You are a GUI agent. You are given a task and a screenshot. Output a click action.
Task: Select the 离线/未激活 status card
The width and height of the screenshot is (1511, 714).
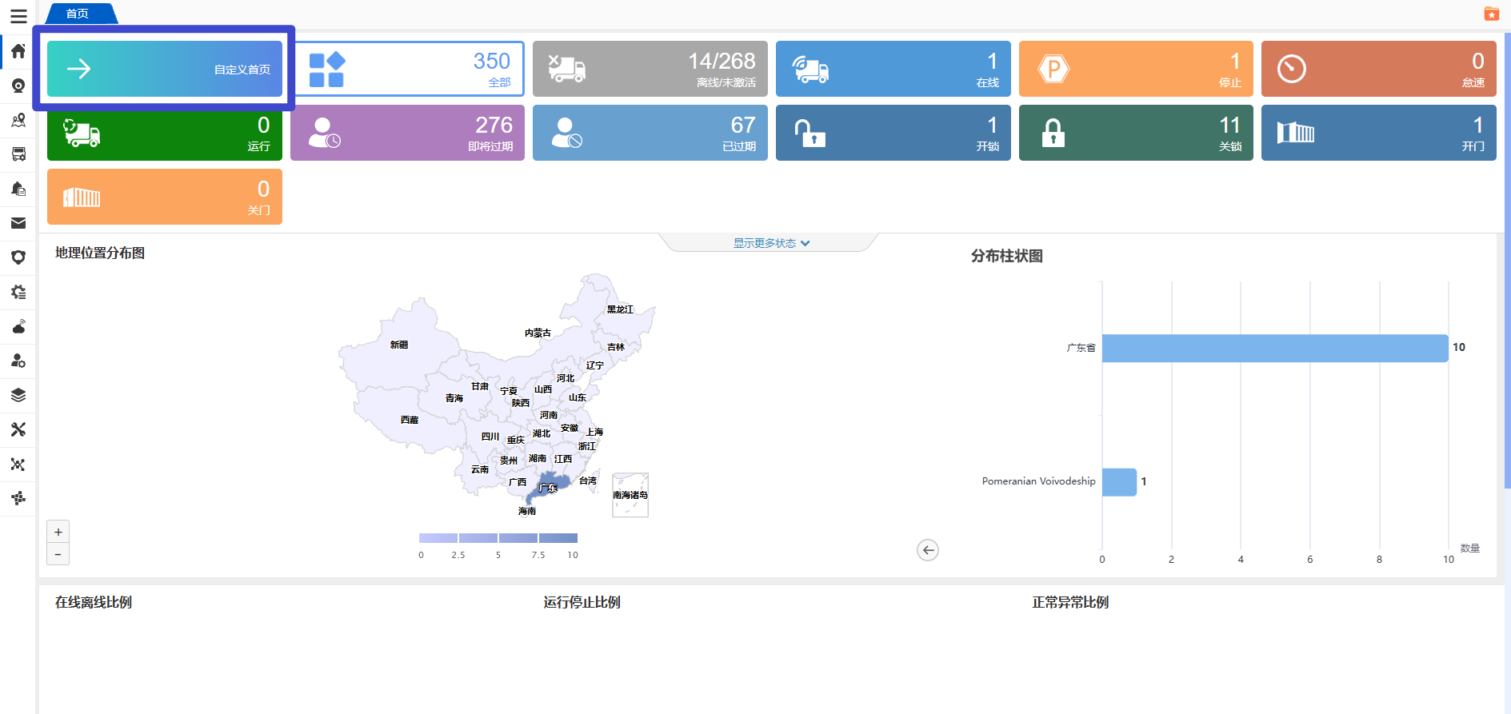pyautogui.click(x=650, y=69)
